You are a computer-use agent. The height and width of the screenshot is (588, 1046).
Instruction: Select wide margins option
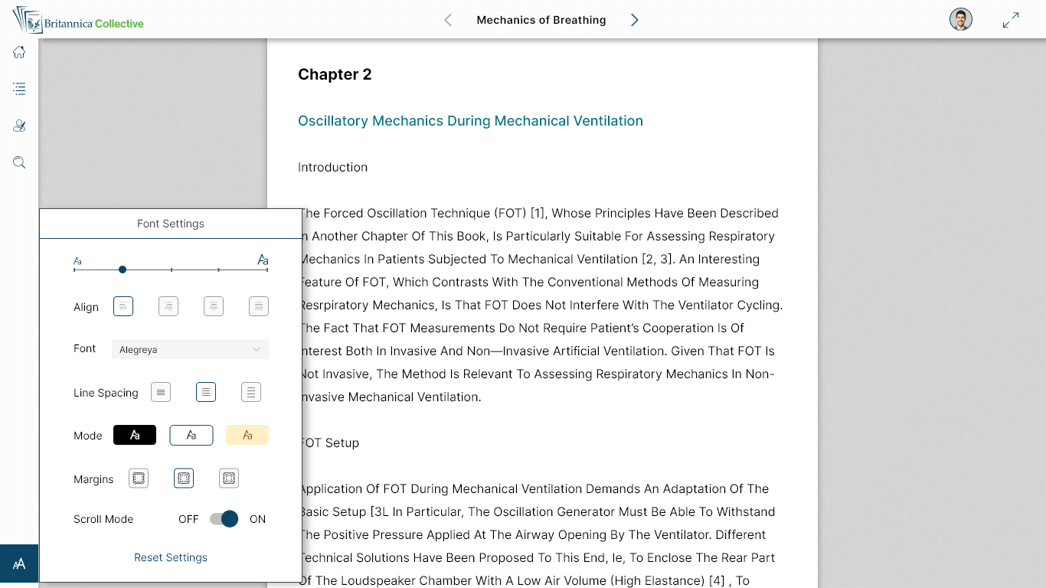pyautogui.click(x=229, y=478)
